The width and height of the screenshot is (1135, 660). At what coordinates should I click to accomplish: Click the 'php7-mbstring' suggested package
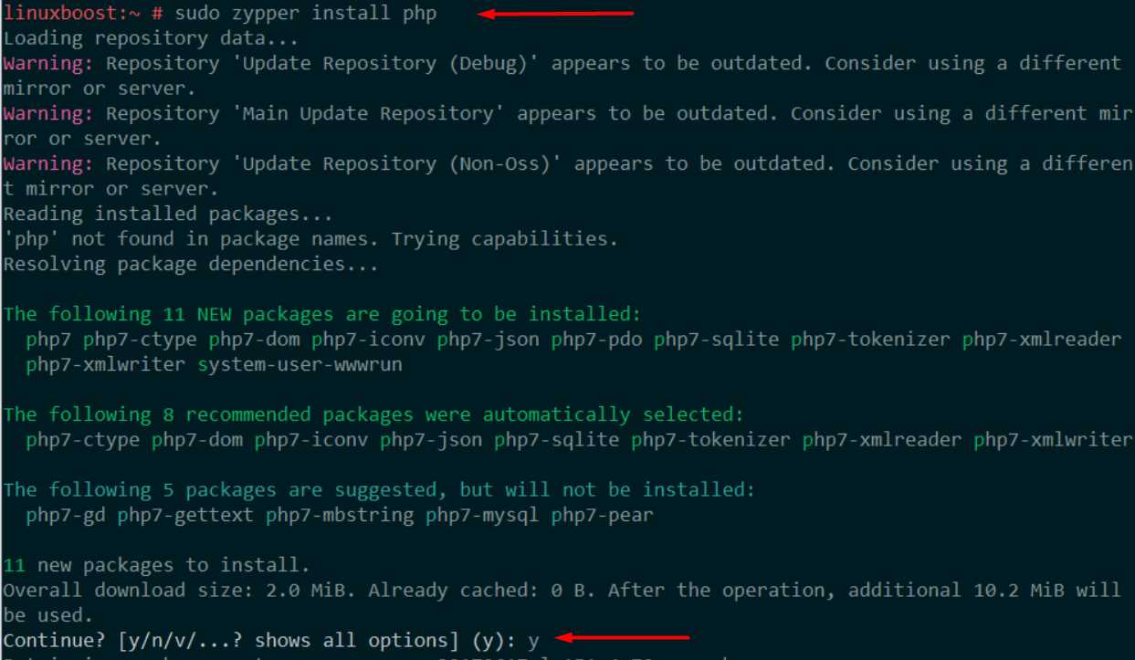tap(340, 516)
